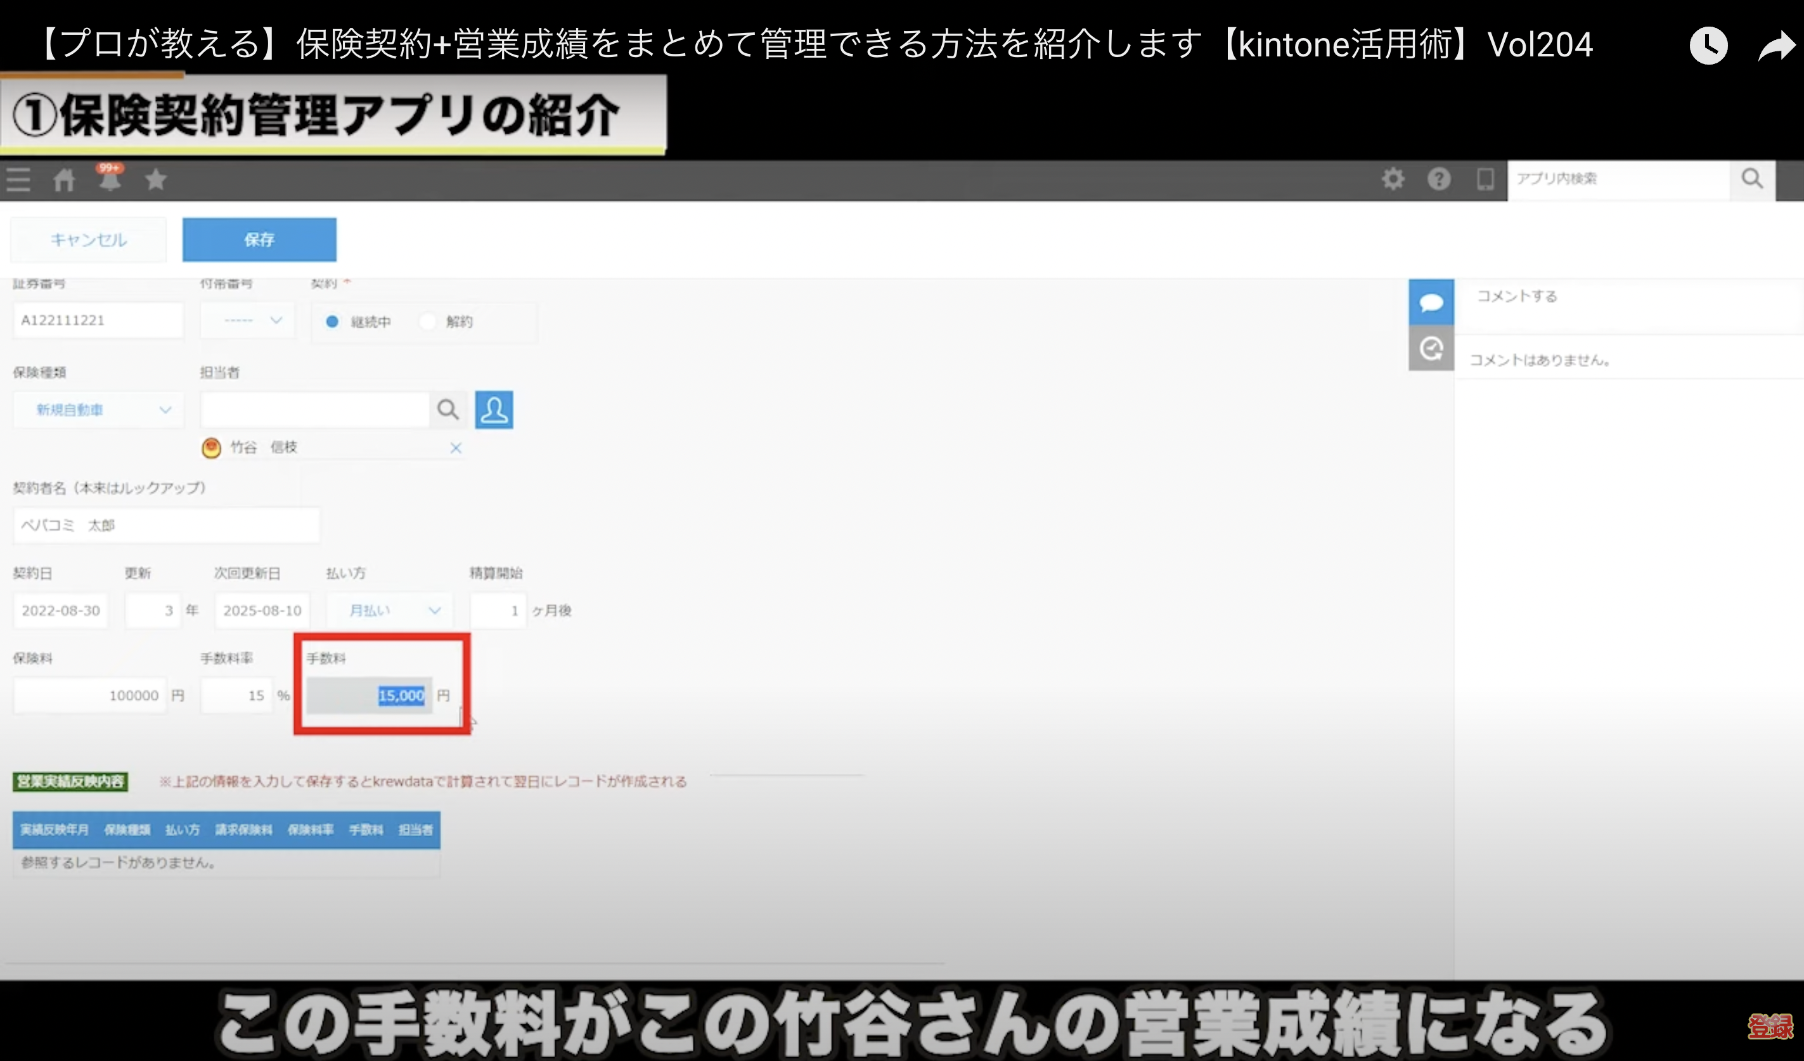Image resolution: width=1804 pixels, height=1061 pixels.
Task: Click the mobile view phone icon
Action: click(1485, 179)
